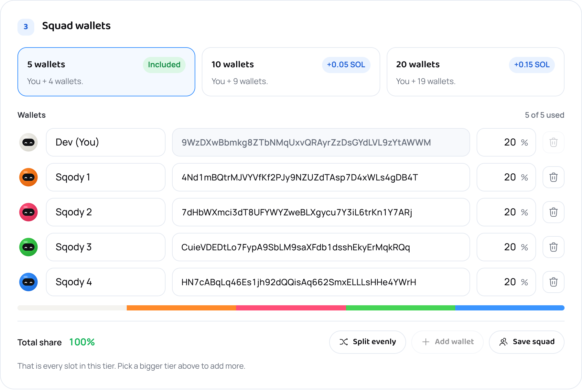This screenshot has height=390, width=582.
Task: Change the Dev (You) share percentage
Action: [x=506, y=142]
